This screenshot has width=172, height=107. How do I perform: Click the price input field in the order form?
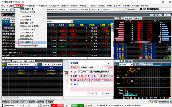pos(84,84)
